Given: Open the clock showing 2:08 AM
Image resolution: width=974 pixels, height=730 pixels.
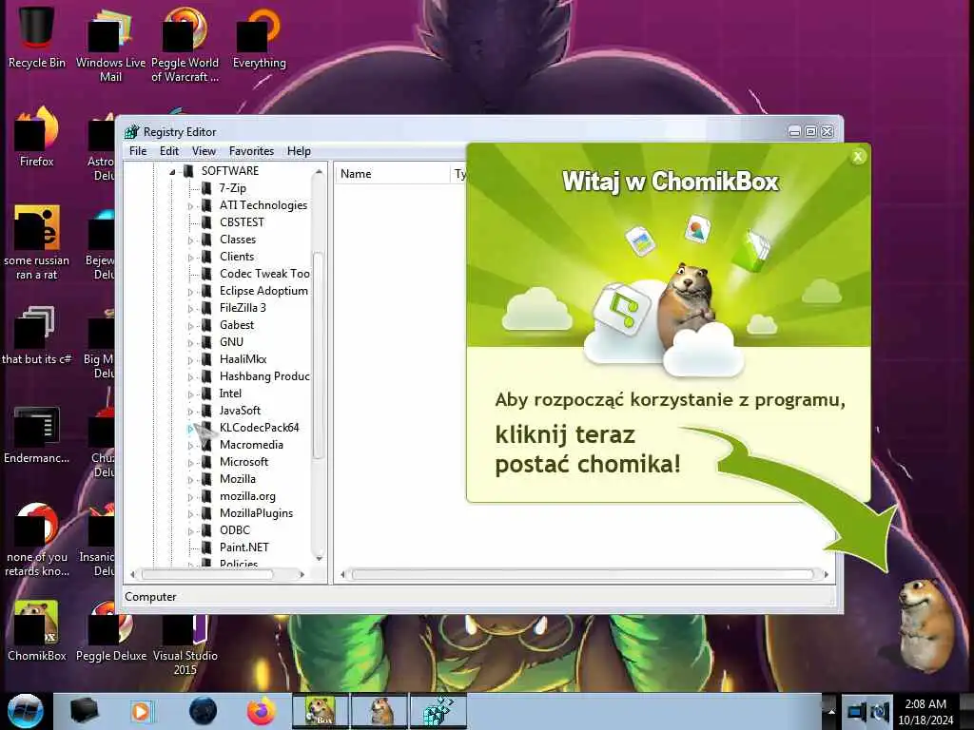Looking at the screenshot, I should point(925,711).
